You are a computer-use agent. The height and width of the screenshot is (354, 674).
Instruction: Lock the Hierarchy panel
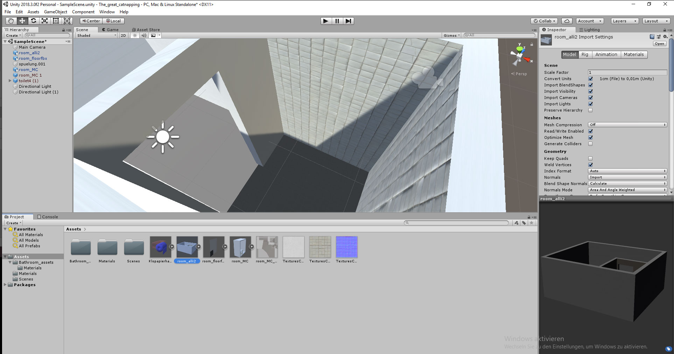pyautogui.click(x=63, y=30)
